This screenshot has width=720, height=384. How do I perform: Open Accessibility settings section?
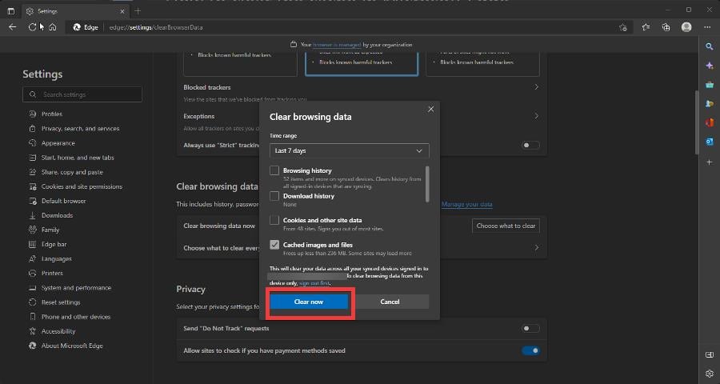58,331
